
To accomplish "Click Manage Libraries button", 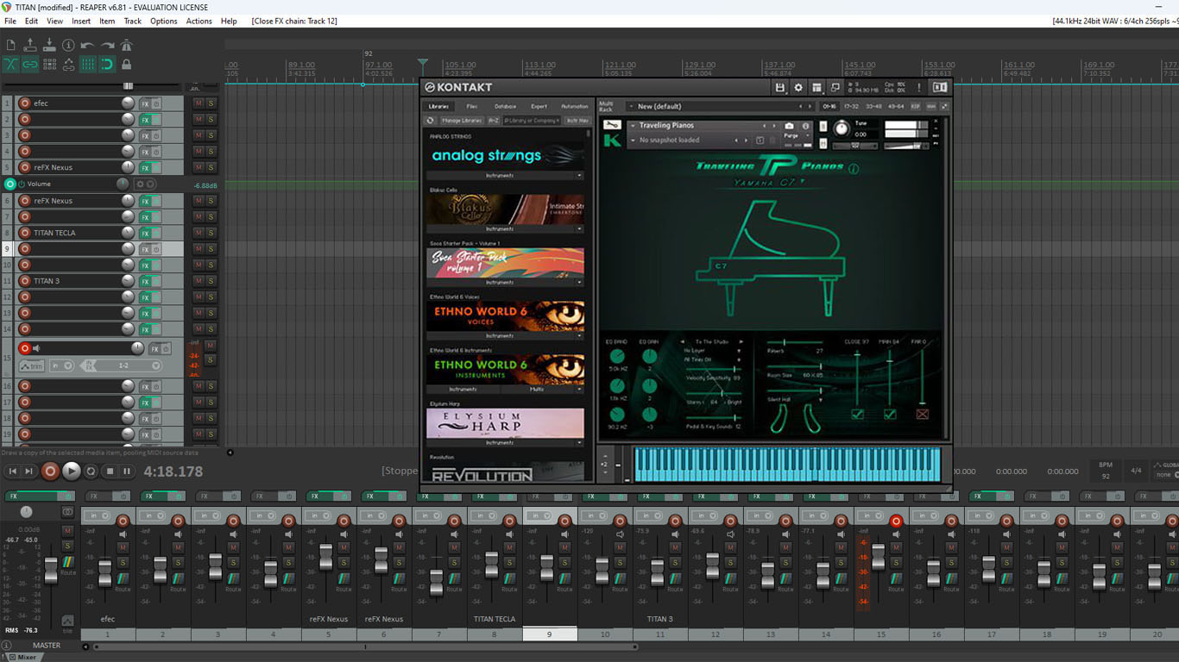I will click(x=462, y=121).
